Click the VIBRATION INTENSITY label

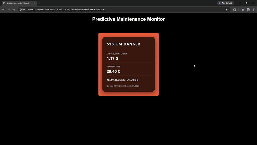pyautogui.click(x=117, y=54)
